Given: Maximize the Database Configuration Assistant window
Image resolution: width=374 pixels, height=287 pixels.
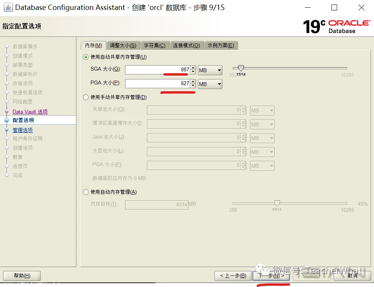Looking at the screenshot, I should pyautogui.click(x=334, y=8).
